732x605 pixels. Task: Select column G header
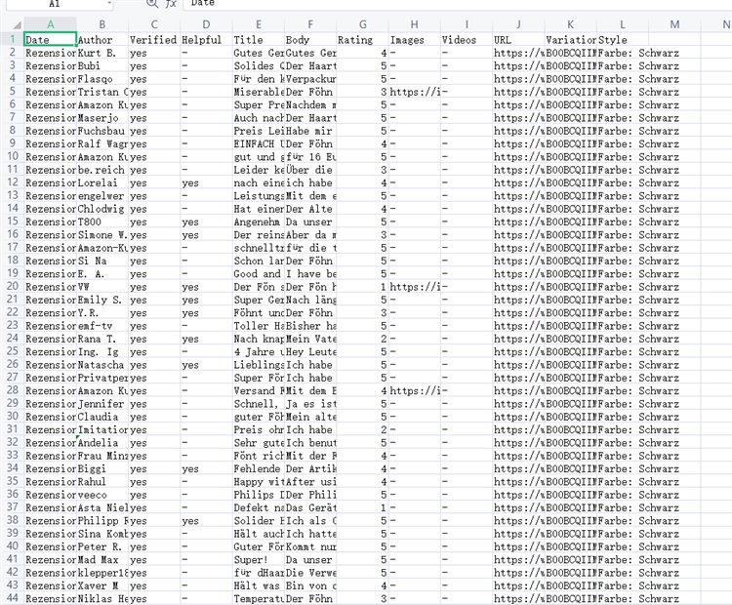click(363, 23)
